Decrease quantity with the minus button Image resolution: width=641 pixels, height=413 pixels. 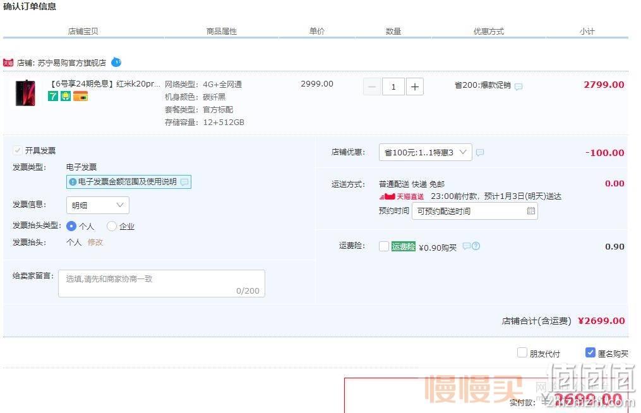tap(372, 87)
